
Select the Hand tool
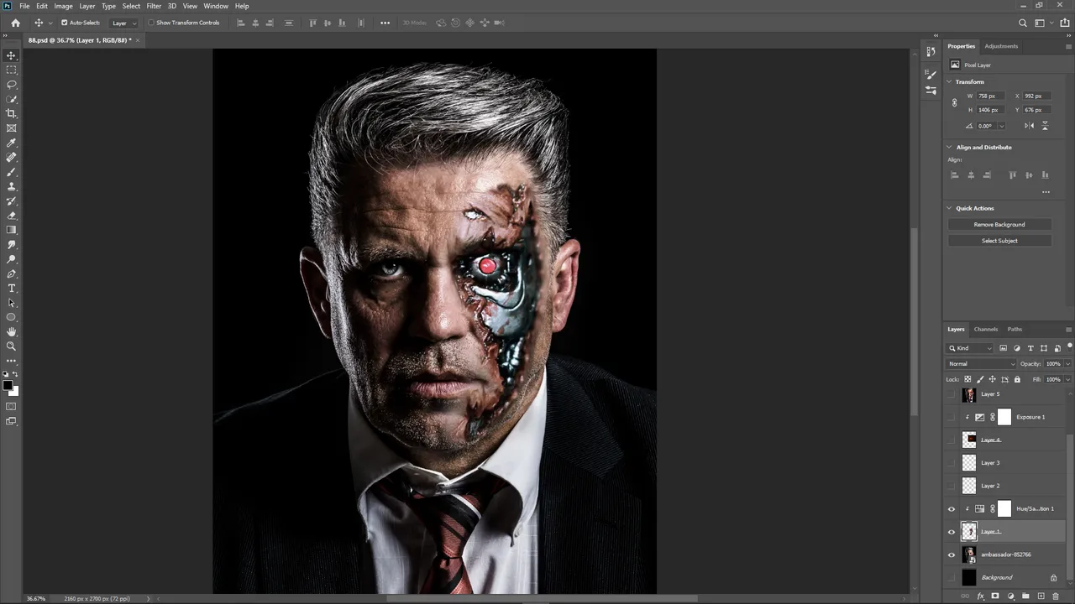(11, 331)
